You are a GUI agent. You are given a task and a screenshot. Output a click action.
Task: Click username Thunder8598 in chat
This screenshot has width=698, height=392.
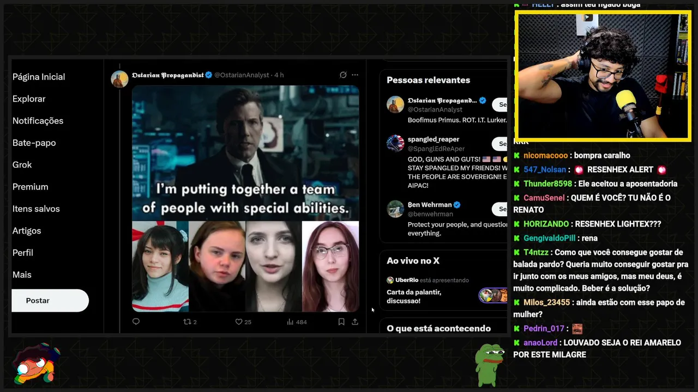547,184
